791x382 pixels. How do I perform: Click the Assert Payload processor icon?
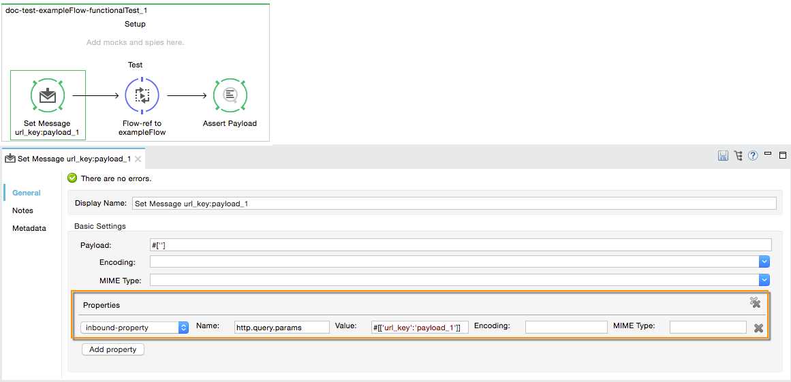230,95
